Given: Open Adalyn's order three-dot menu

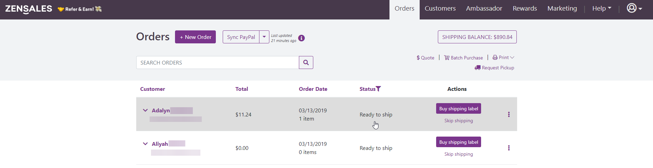Looking at the screenshot, I should tap(509, 114).
